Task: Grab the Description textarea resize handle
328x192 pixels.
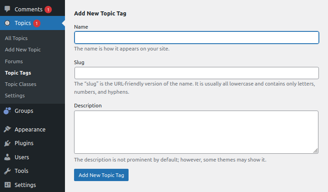Action: 316,151
